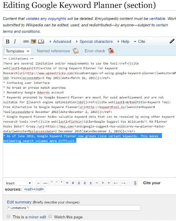Open Named references clipboard icon
The image size is (176, 221).
[76, 51]
